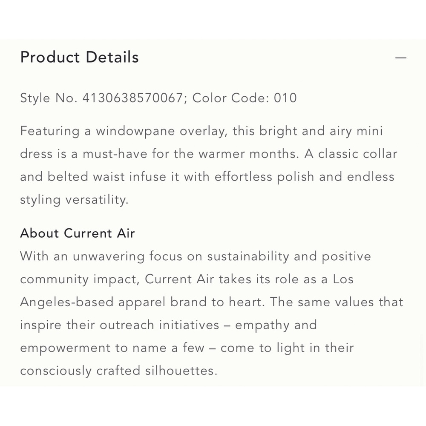The height and width of the screenshot is (426, 426).
Task: Collapse Product Details with the minus icon
Action: point(401,58)
